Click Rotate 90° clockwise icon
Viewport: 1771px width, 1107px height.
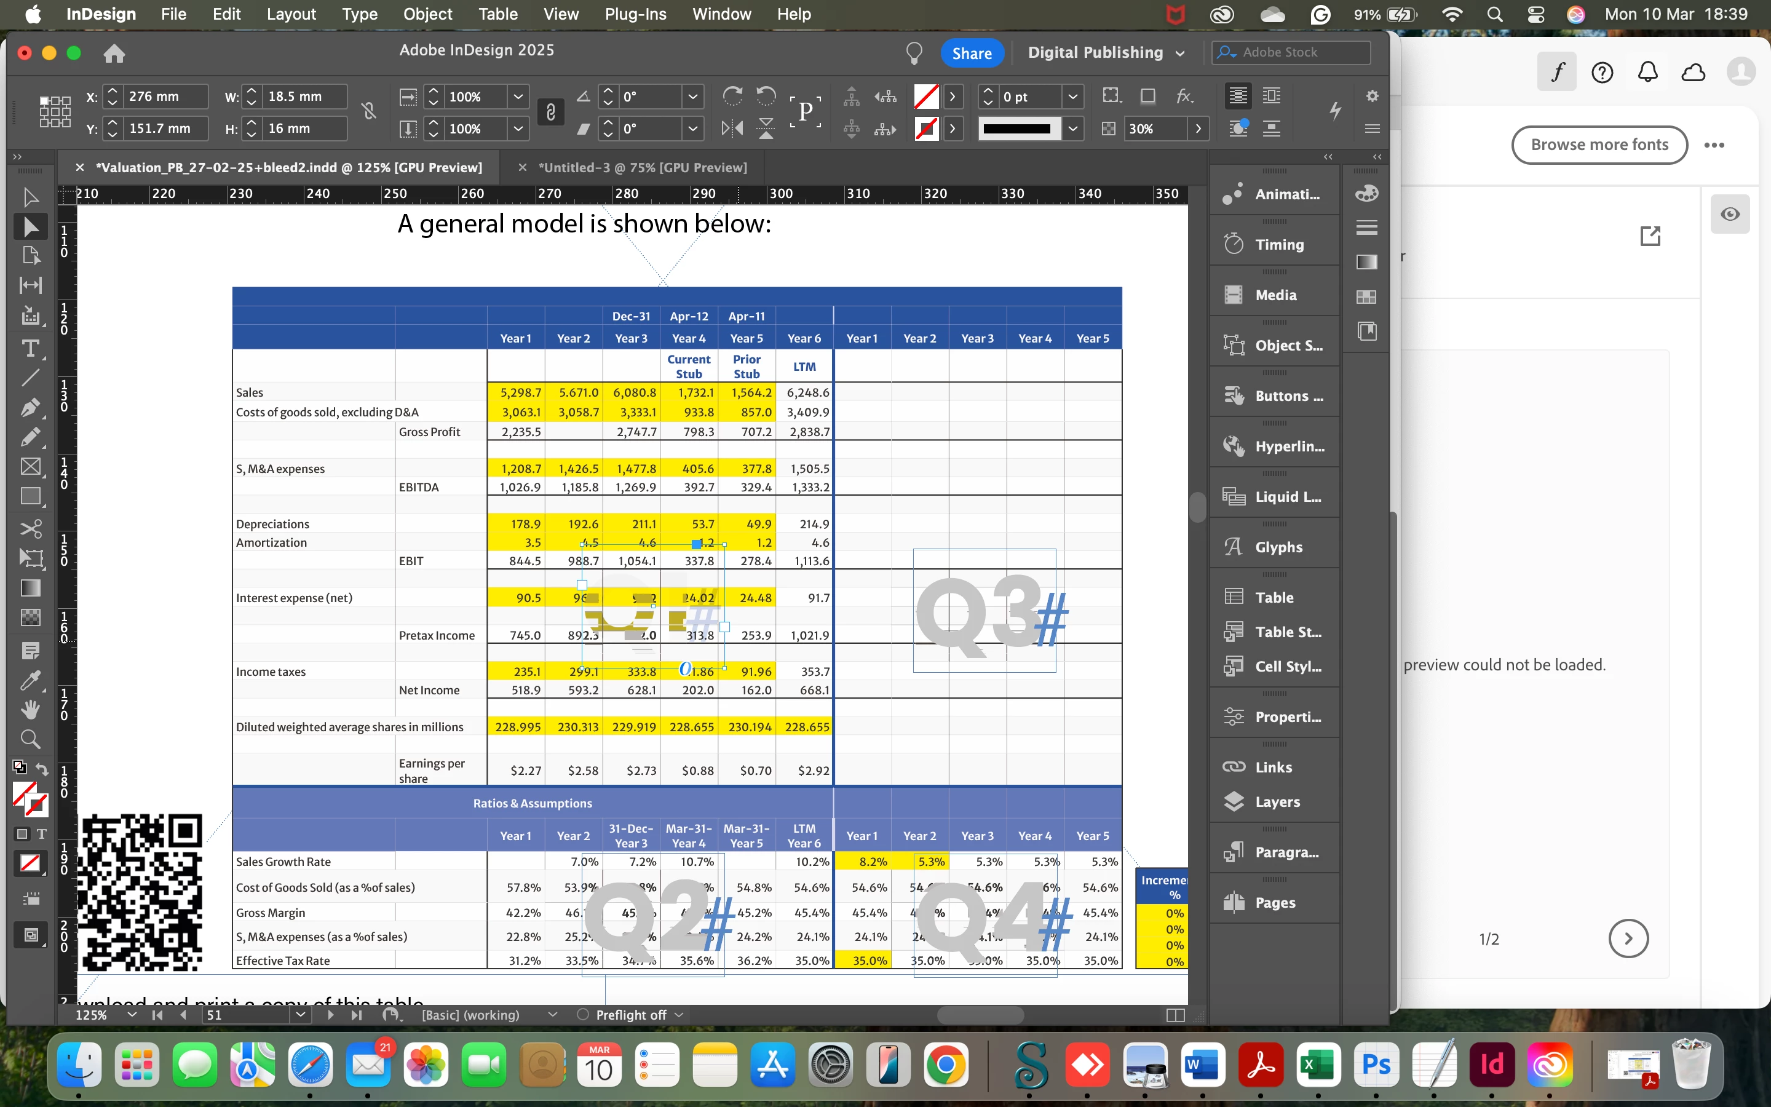(x=732, y=96)
